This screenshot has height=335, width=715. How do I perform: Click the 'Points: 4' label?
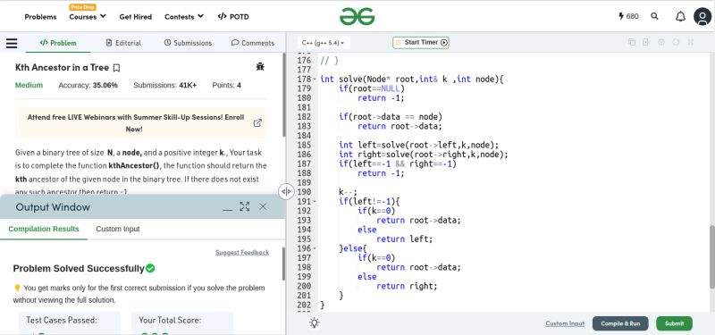pos(227,85)
